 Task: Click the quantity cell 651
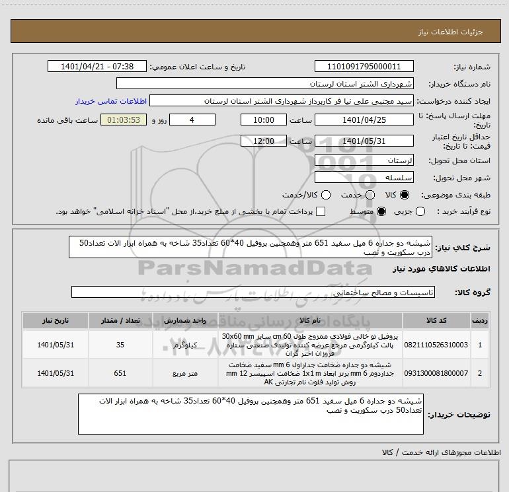120,373
